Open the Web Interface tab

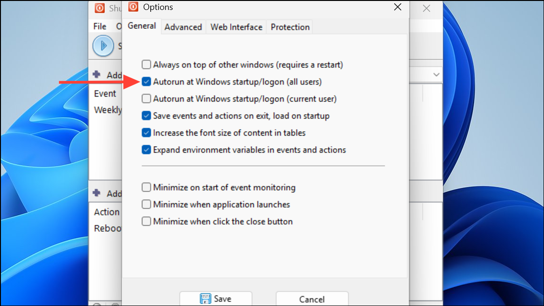click(236, 27)
